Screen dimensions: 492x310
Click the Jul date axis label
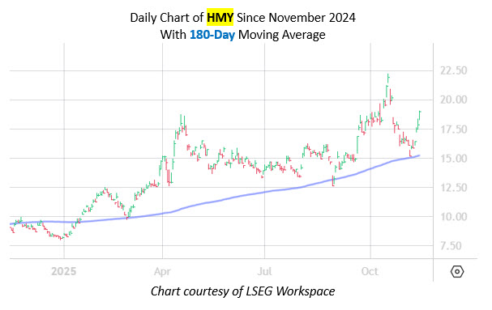(264, 271)
